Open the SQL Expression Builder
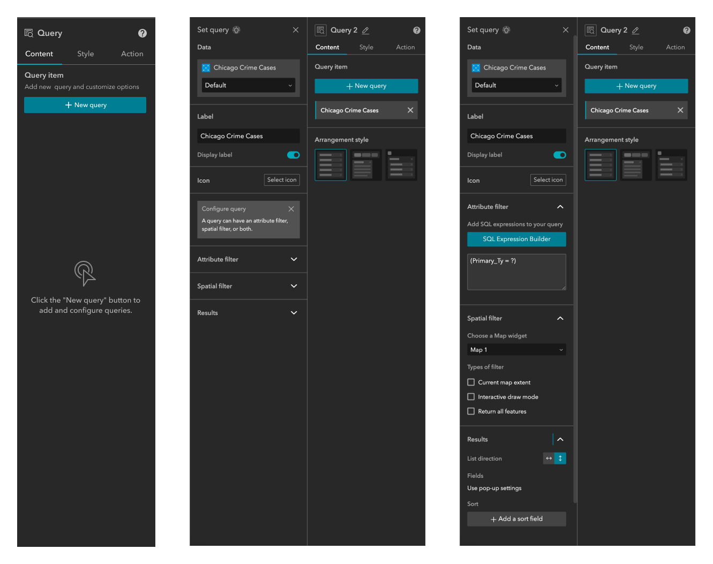Image resolution: width=713 pixels, height=564 pixels. pos(516,239)
